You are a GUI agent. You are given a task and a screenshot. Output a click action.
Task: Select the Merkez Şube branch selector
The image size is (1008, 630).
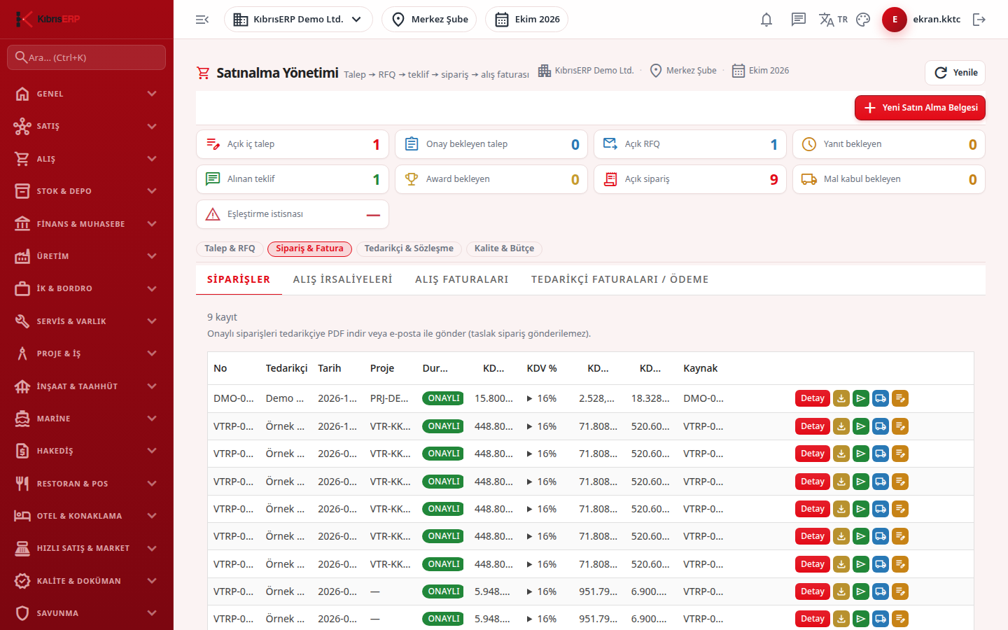pos(429,20)
